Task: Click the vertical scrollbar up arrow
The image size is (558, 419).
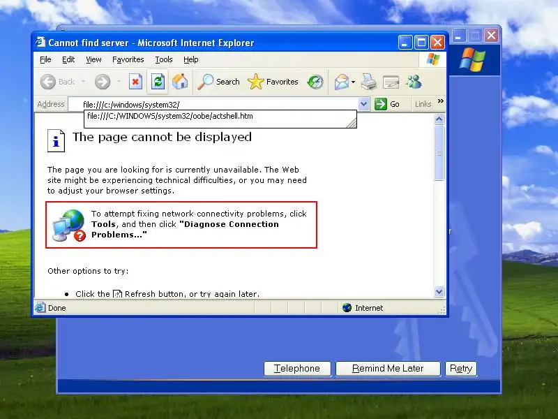Action: click(x=439, y=119)
